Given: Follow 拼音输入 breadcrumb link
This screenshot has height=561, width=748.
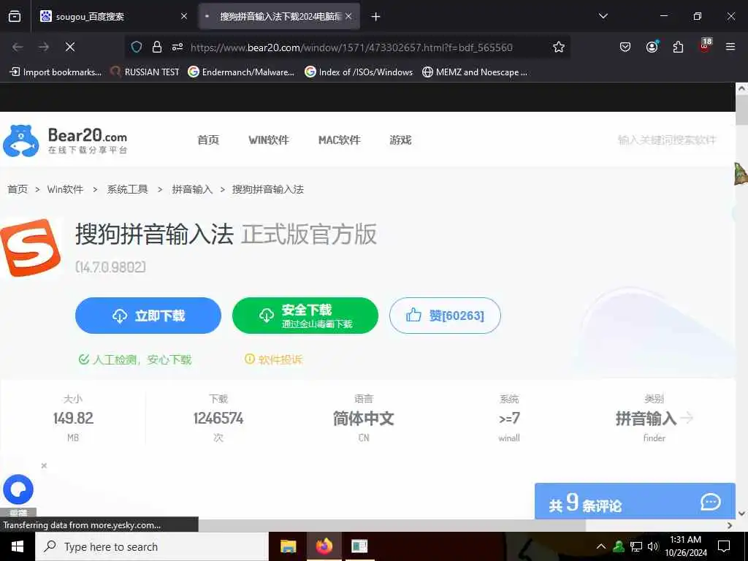Looking at the screenshot, I should click(192, 189).
